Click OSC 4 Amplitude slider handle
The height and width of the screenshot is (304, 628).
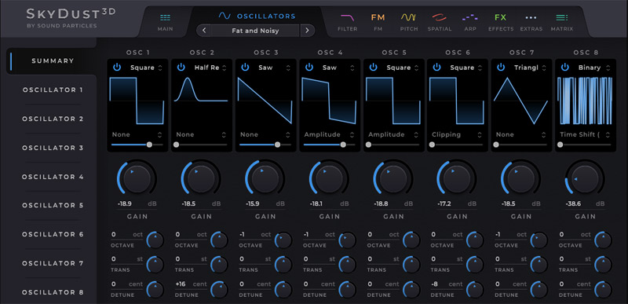coord(343,145)
